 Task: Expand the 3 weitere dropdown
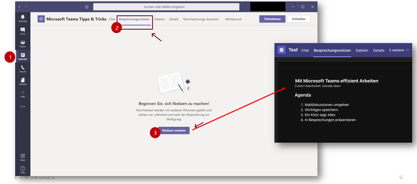click(399, 50)
